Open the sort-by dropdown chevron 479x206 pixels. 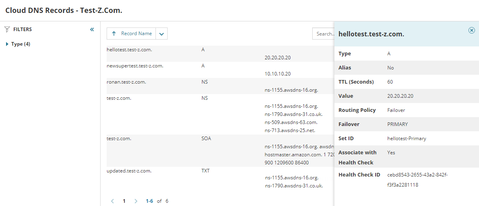(162, 34)
